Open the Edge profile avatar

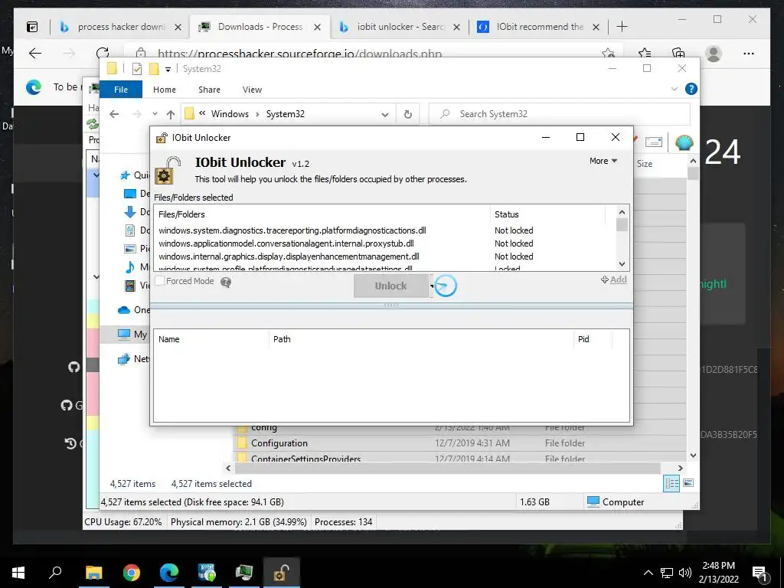tap(714, 54)
